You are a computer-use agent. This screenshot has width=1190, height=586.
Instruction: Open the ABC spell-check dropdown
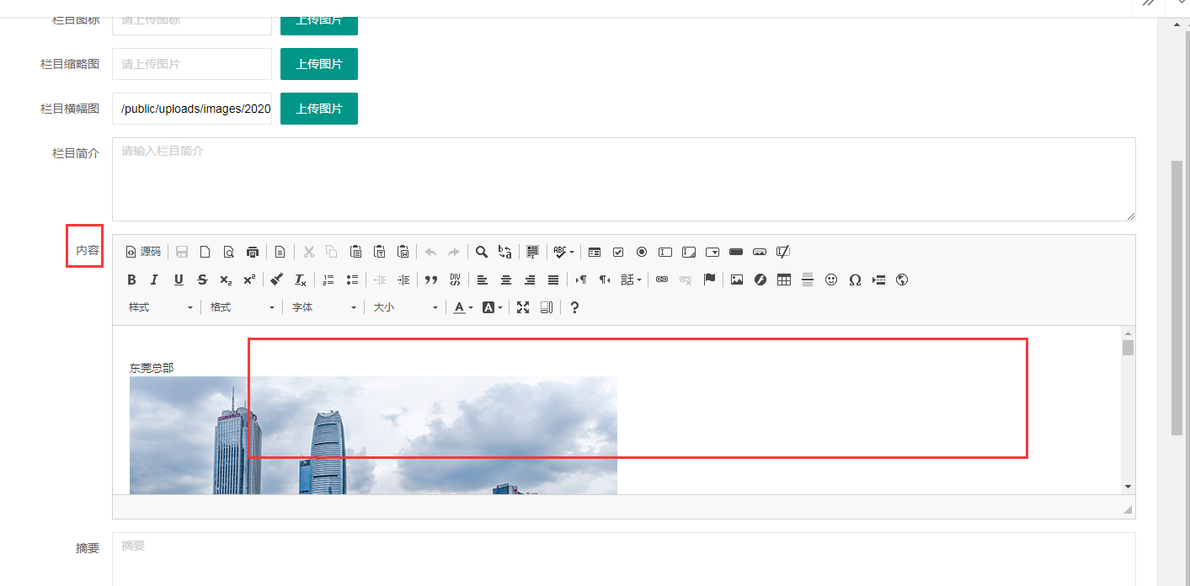coord(563,252)
